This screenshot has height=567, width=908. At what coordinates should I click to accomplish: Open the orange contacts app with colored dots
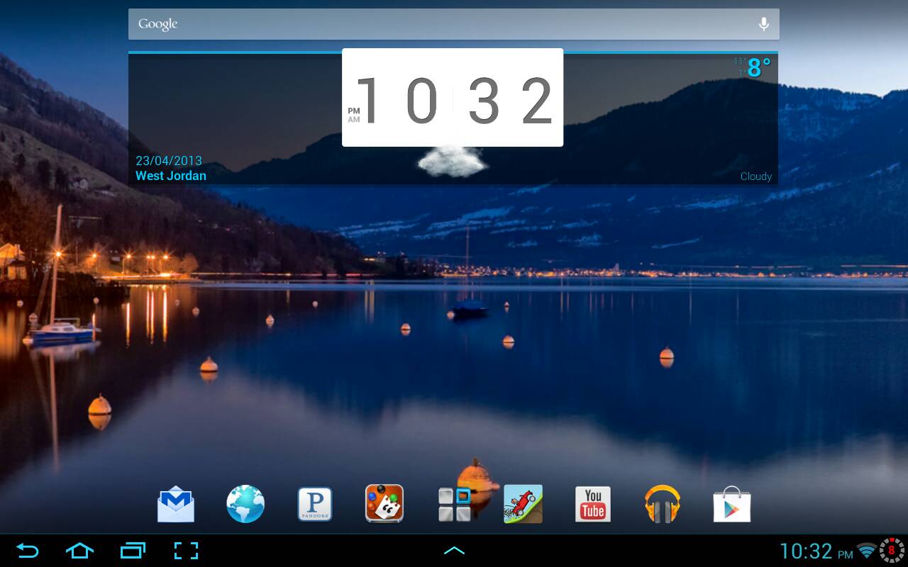coord(384,504)
